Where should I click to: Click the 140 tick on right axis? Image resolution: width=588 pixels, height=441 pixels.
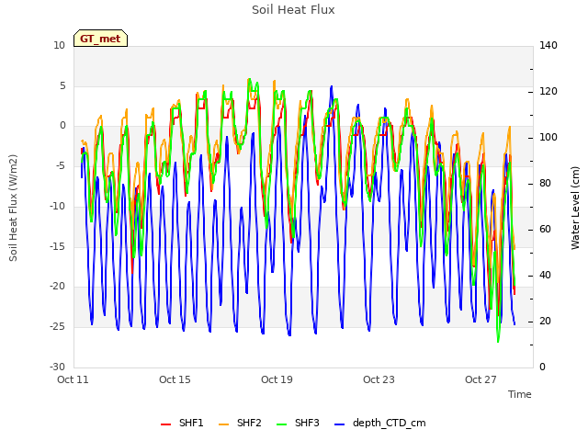tap(548, 46)
